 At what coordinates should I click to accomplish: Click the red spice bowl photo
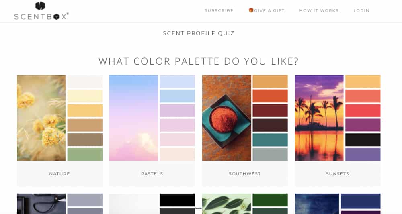226,118
